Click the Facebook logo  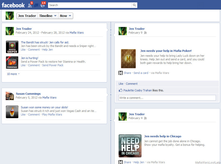click(x=13, y=5)
